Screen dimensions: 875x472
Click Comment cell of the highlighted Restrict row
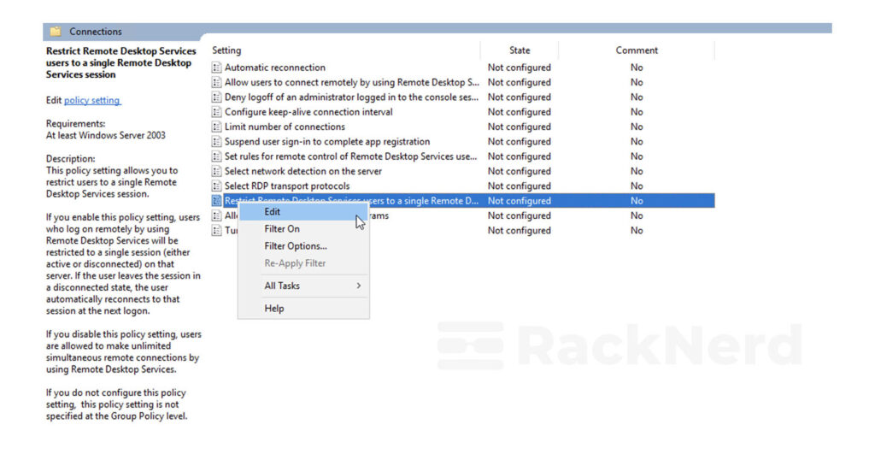tap(637, 201)
